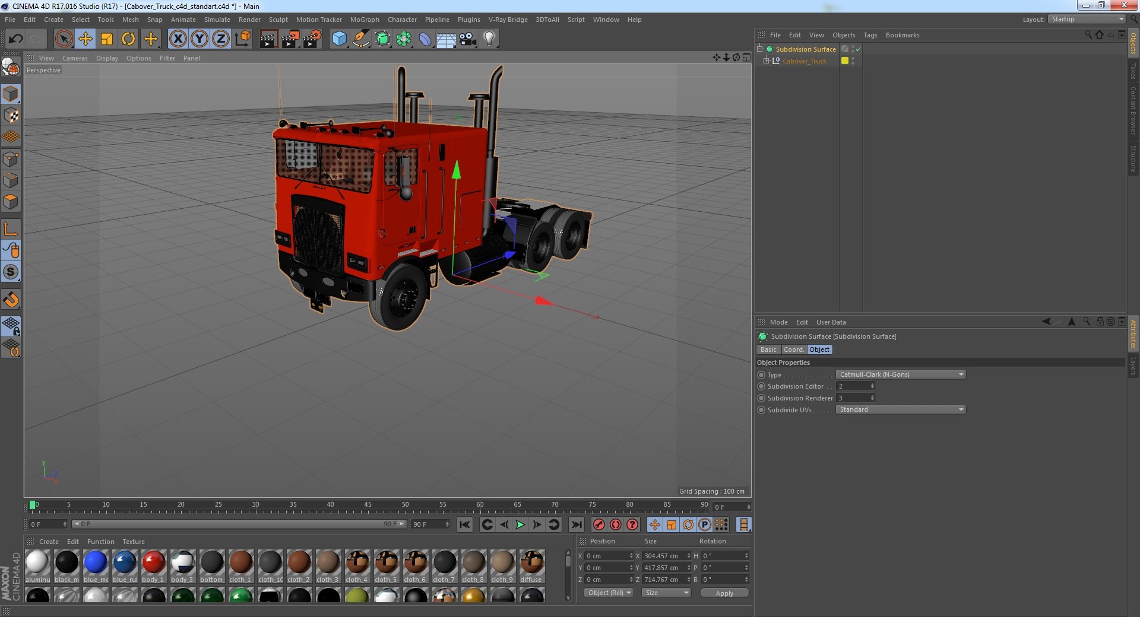Viewport: 1140px width, 617px height.
Task: Open the MoGraph menu
Action: pos(365,20)
